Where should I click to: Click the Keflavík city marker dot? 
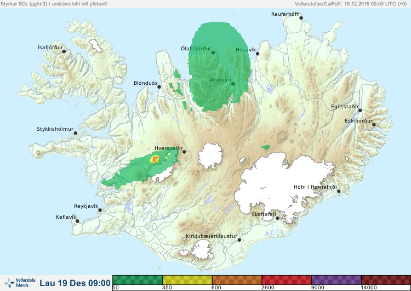[77, 221]
